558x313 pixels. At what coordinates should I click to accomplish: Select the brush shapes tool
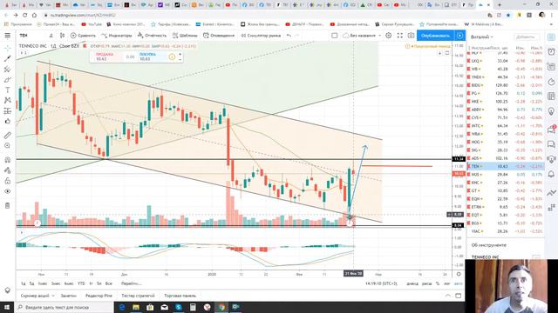point(8,80)
